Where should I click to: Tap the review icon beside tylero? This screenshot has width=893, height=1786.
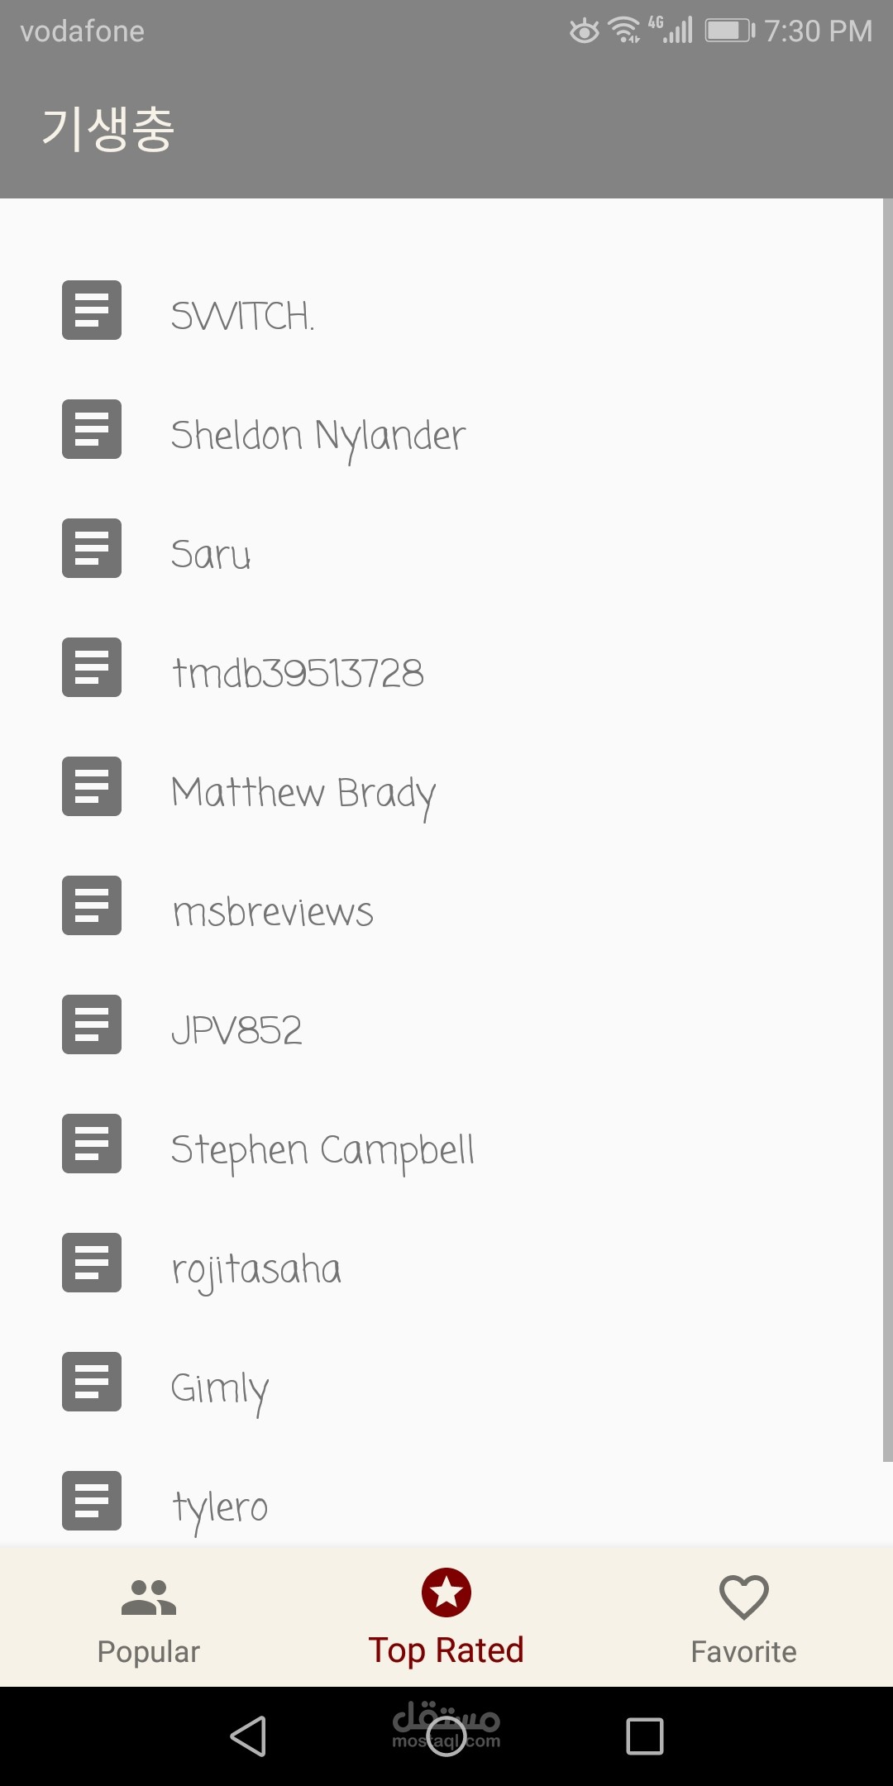click(x=92, y=1501)
